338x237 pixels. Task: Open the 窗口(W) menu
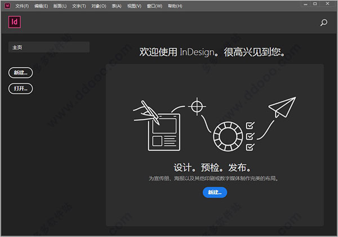[154, 6]
